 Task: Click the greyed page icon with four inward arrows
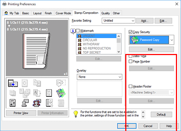click(25, 83)
